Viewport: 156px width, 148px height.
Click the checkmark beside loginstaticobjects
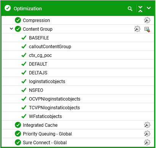click(x=24, y=81)
